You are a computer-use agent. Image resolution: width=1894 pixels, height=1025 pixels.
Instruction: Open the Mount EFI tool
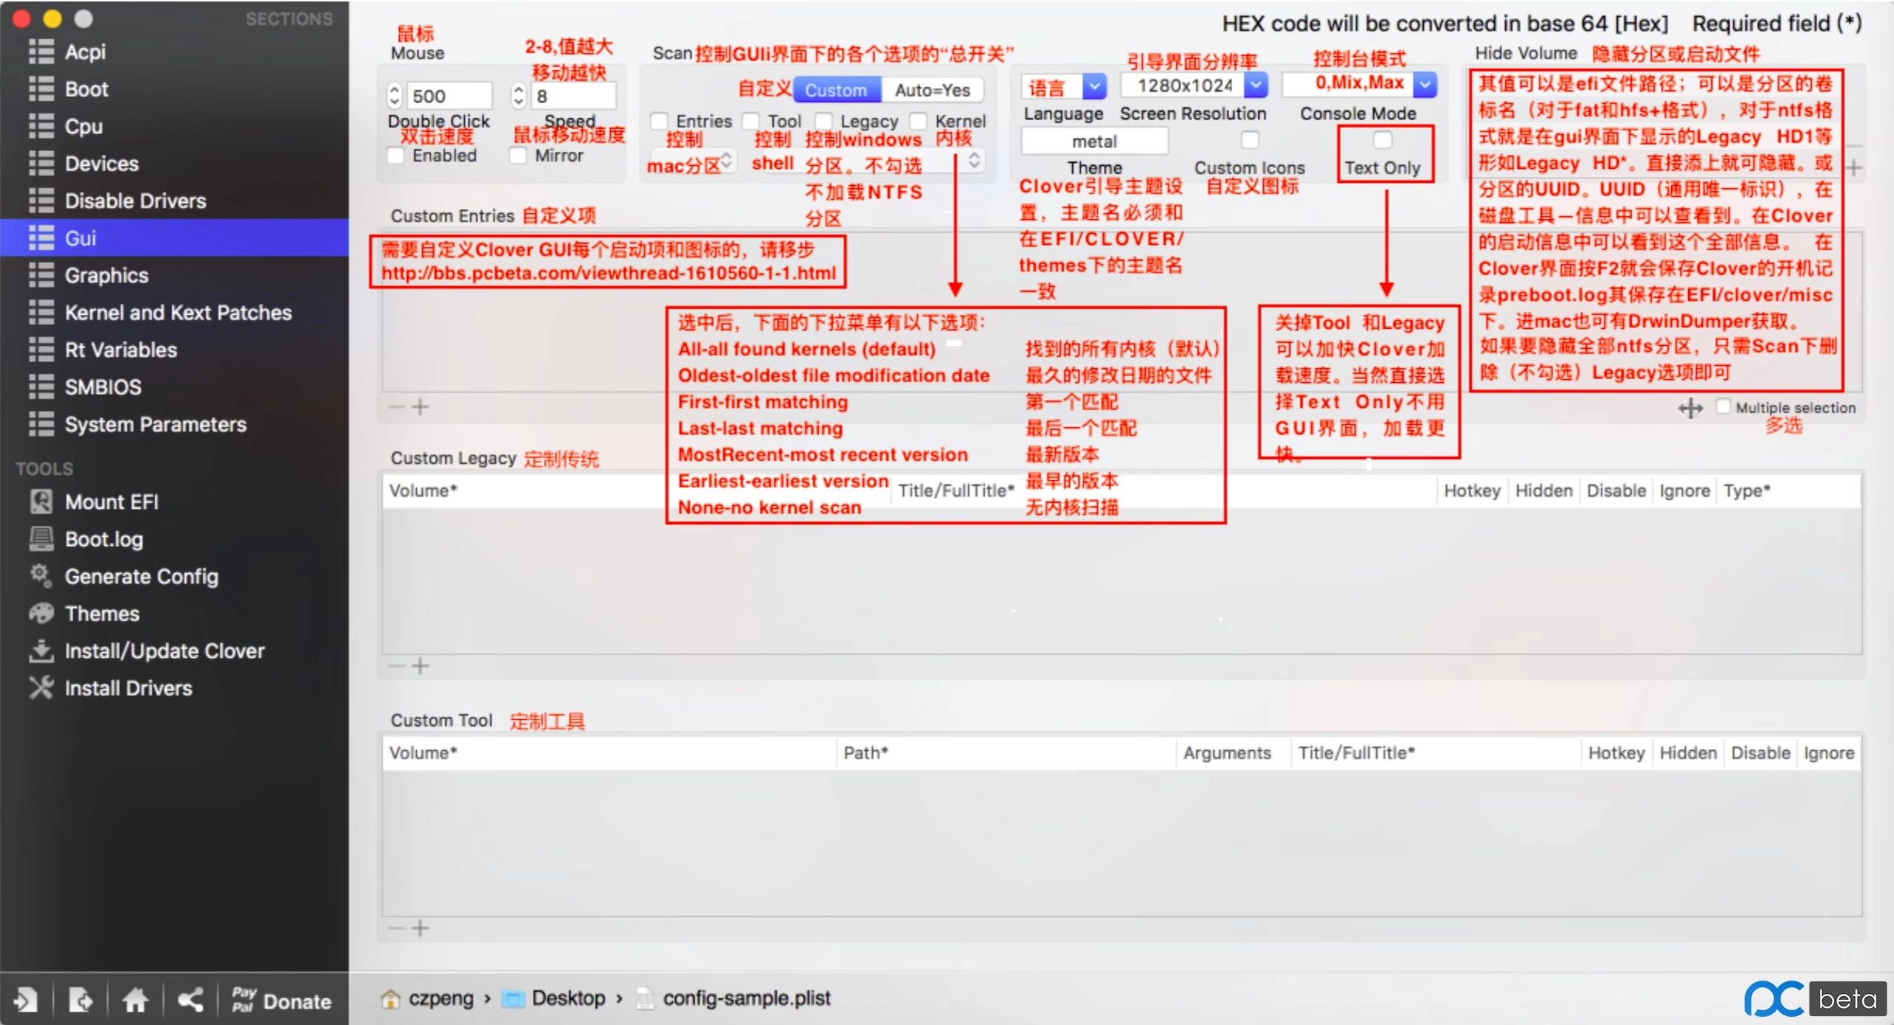coord(94,501)
